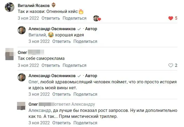Click verified checkmark in second Александр Овсянников reply
The image size is (184, 127).
point(79,76)
